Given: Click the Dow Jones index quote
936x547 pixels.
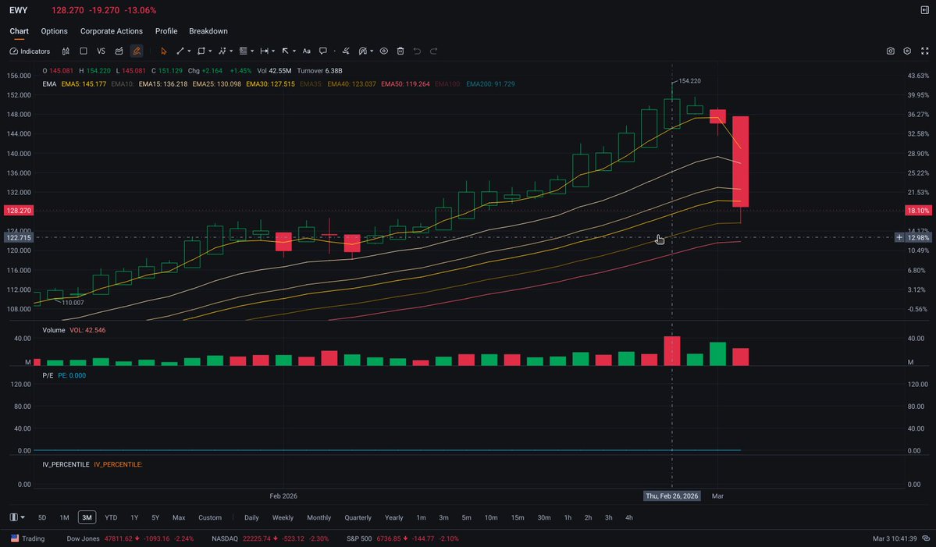Looking at the screenshot, I should [130, 538].
